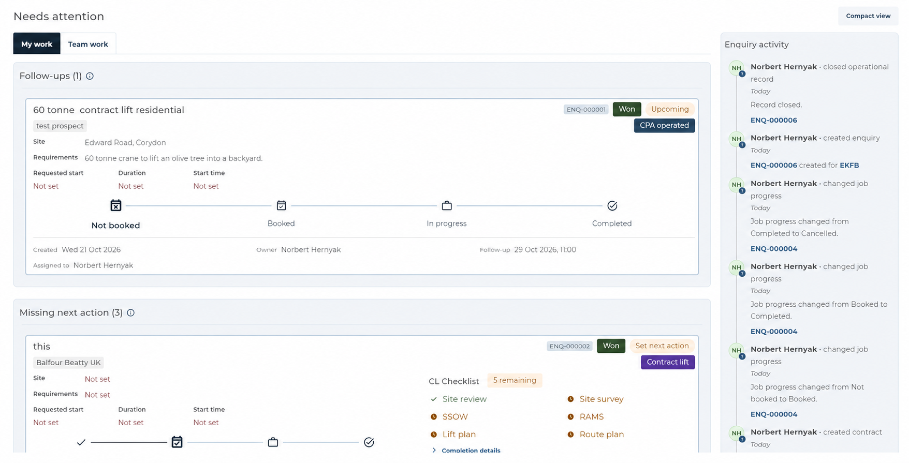Select the In progress briefcase icon
This screenshot has width=909, height=463.
(x=447, y=206)
